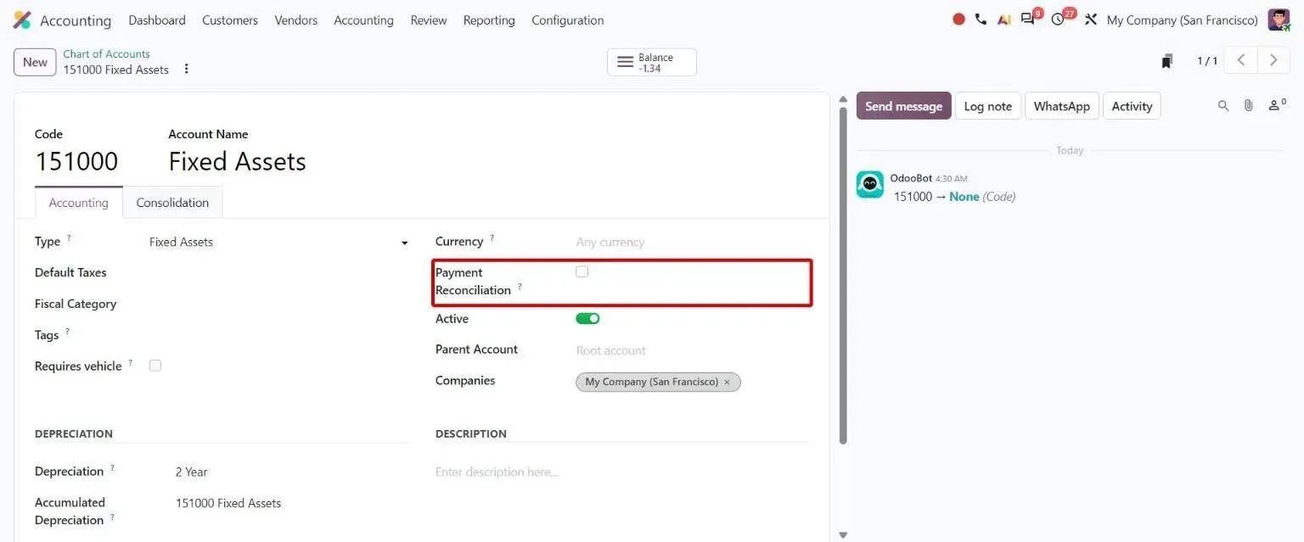Check the Requires vehicle checkbox
This screenshot has width=1304, height=542.
155,366
